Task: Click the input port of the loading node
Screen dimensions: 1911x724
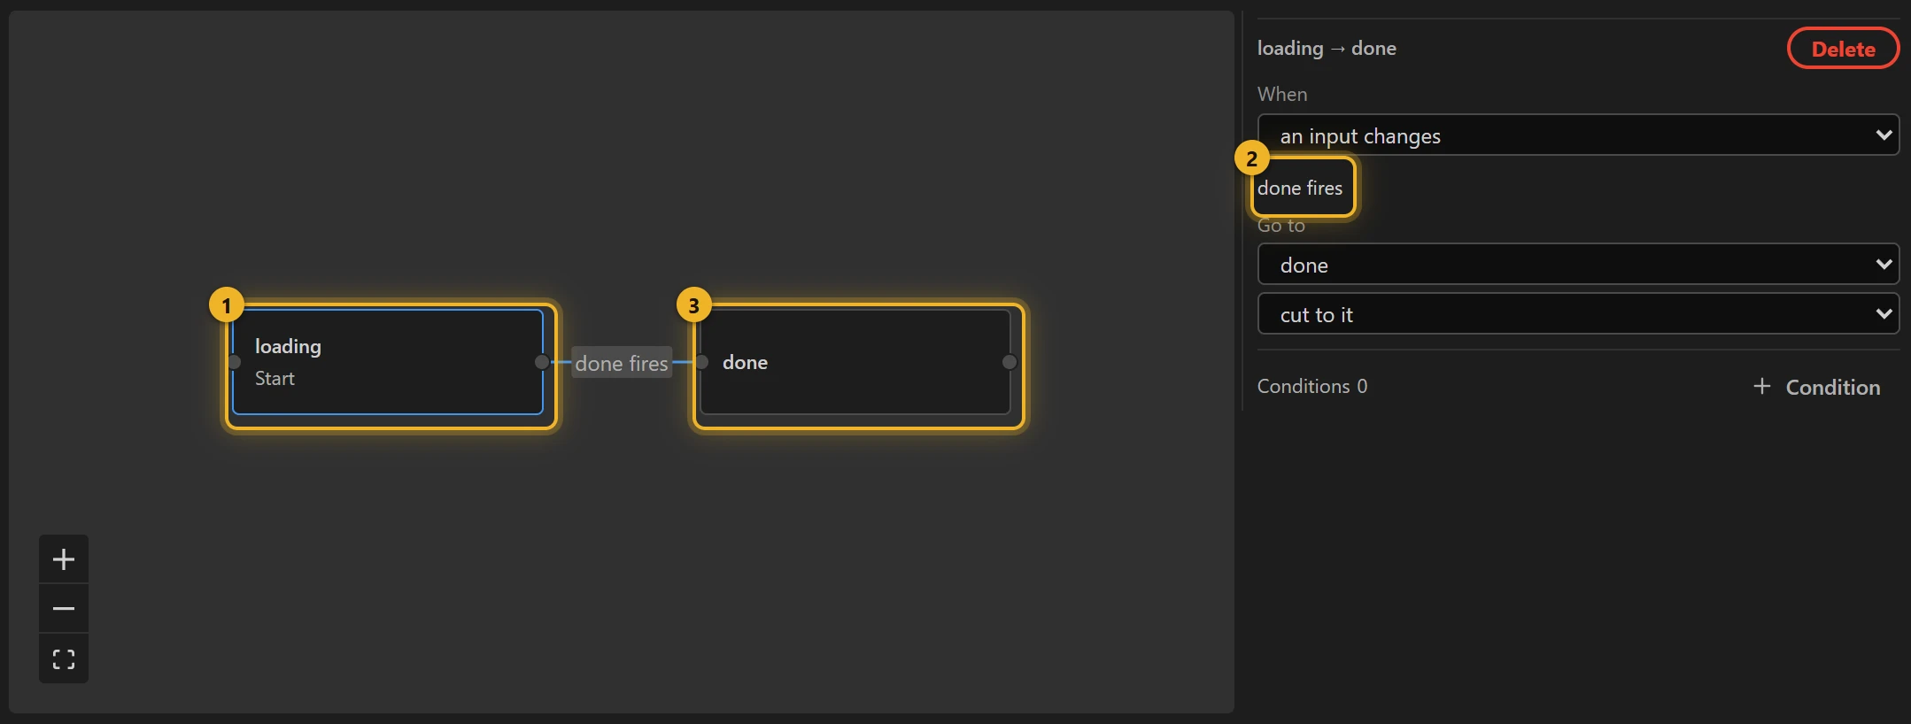Action: pyautogui.click(x=234, y=362)
